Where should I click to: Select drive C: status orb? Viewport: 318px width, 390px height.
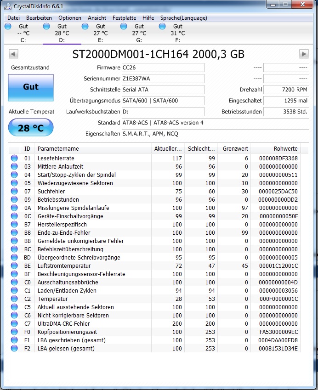point(8,26)
